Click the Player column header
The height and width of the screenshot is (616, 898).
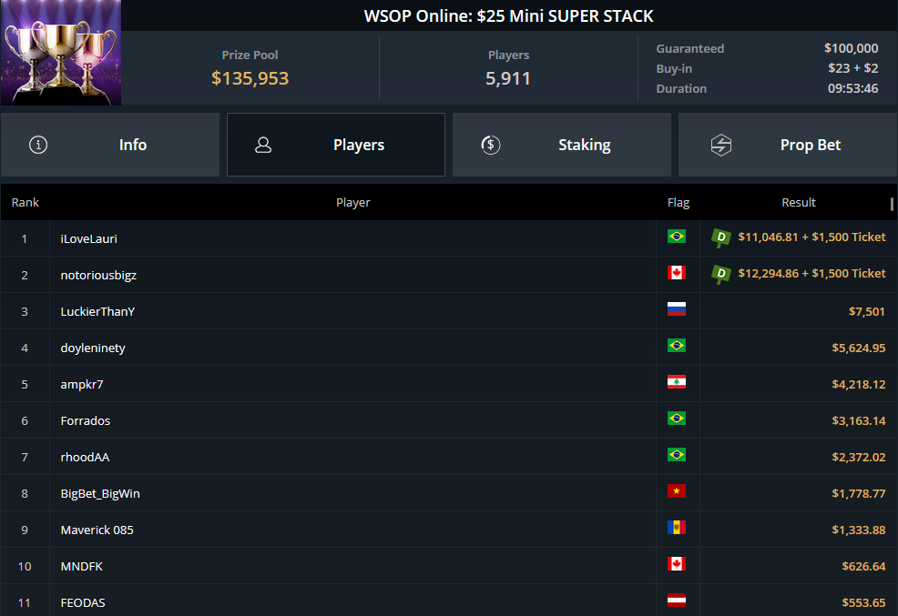pos(352,203)
